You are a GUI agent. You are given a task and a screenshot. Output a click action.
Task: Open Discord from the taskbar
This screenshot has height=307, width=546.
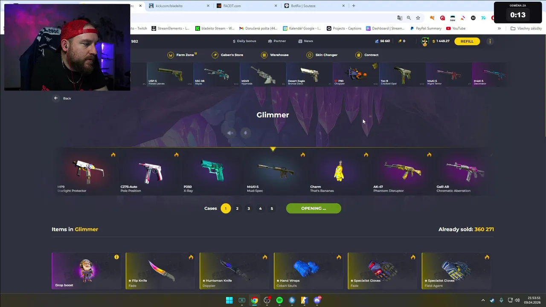[x=317, y=300]
